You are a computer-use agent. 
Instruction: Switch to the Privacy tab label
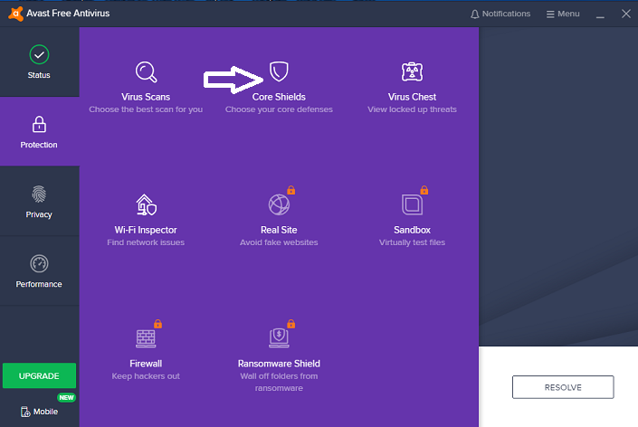[39, 214]
